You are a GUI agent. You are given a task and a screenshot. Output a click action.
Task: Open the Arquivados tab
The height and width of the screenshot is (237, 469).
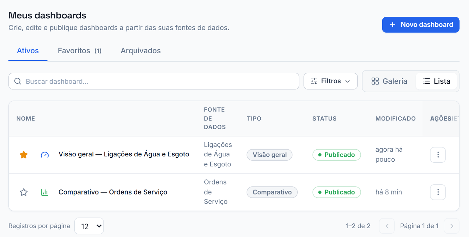coord(141,51)
